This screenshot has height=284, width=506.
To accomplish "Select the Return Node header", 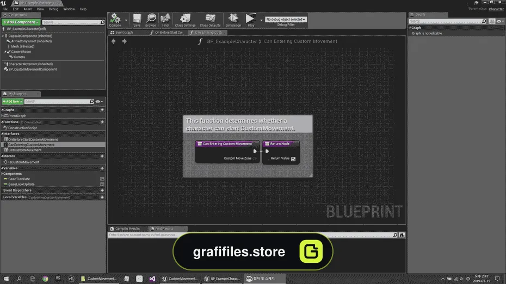I will point(280,143).
